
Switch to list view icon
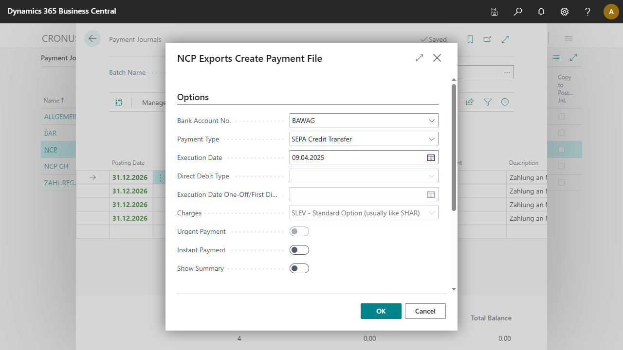point(556,58)
